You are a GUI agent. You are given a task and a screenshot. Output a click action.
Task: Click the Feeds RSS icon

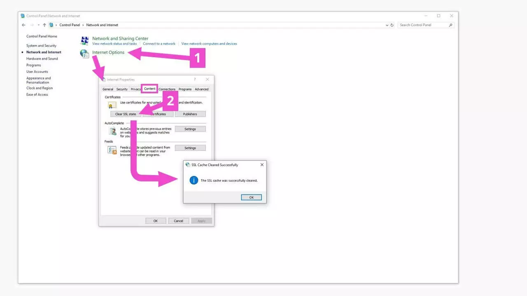pyautogui.click(x=112, y=150)
